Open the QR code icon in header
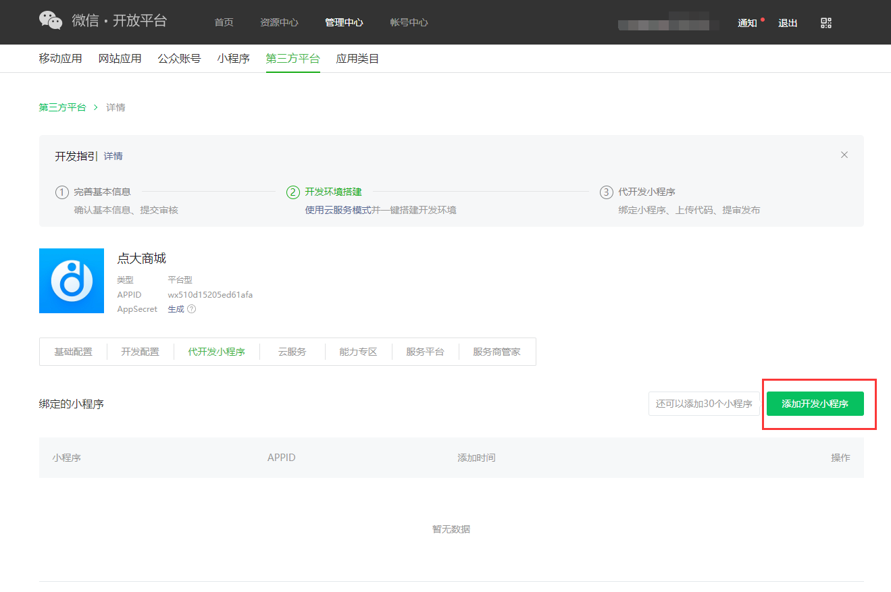The height and width of the screenshot is (592, 891). [826, 23]
